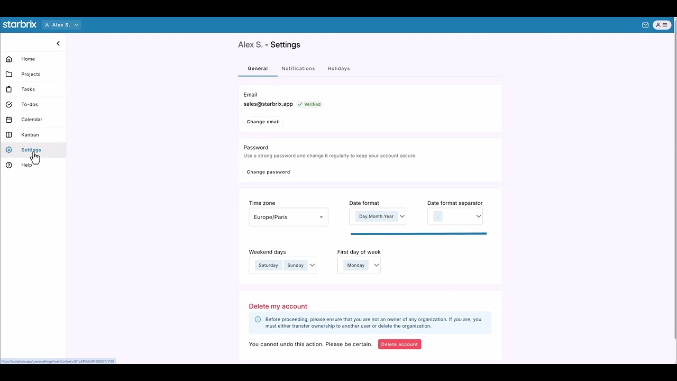Go to Home in the sidebar

pyautogui.click(x=33, y=59)
